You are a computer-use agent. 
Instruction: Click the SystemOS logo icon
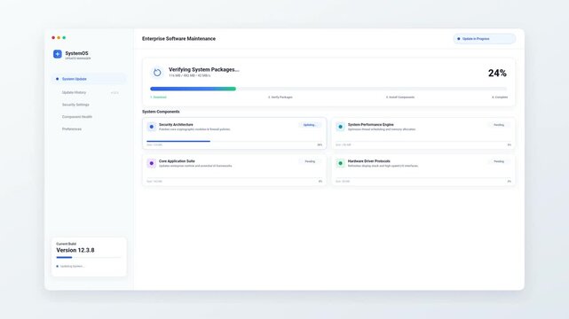pos(58,54)
